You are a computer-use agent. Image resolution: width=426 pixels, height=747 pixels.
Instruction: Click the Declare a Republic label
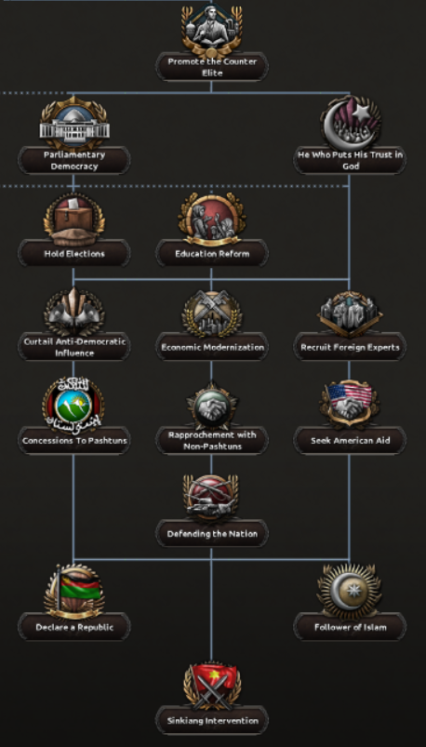point(73,627)
